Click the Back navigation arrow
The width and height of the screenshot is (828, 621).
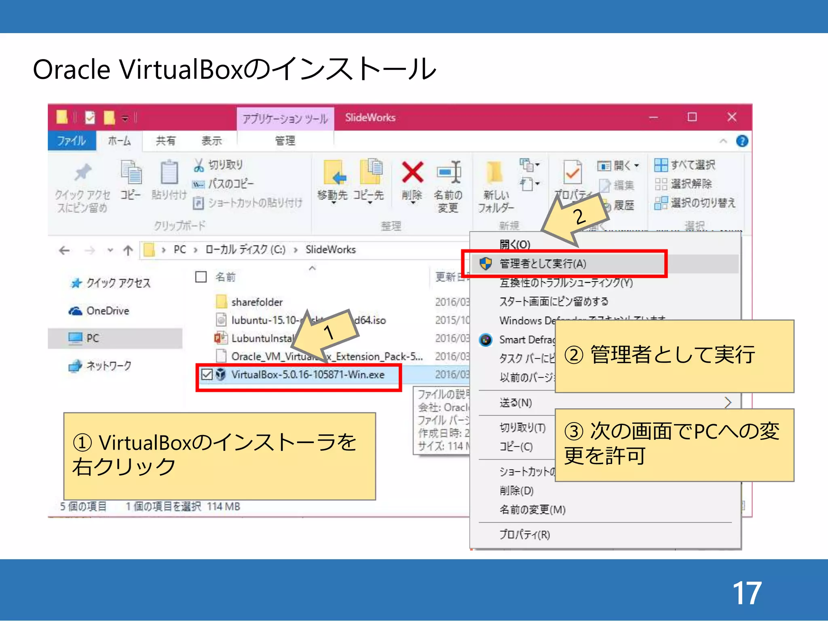64,251
